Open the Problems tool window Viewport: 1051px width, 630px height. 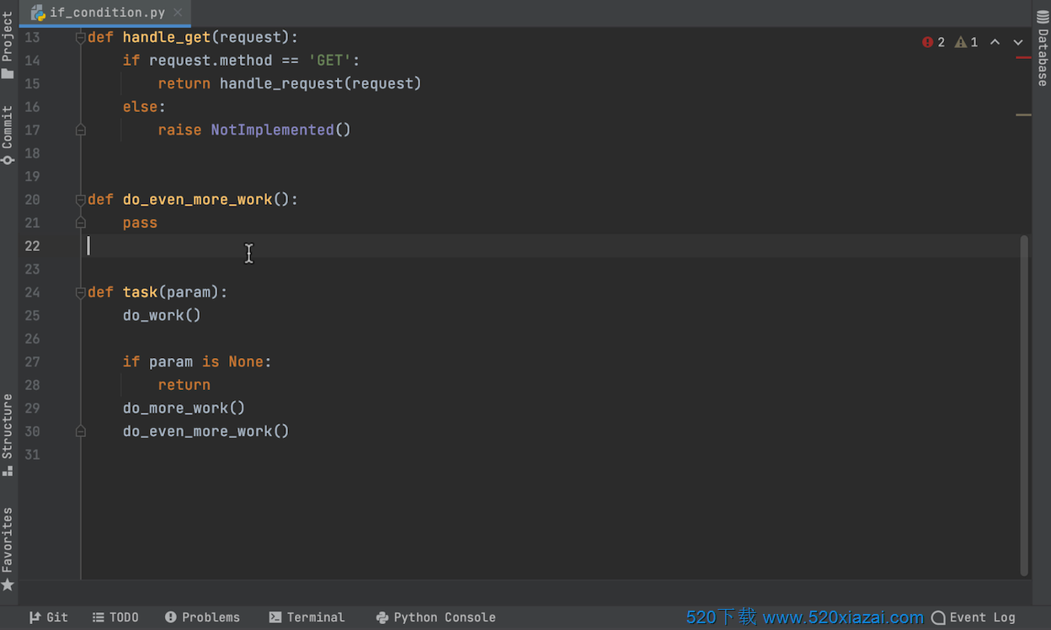[202, 617]
